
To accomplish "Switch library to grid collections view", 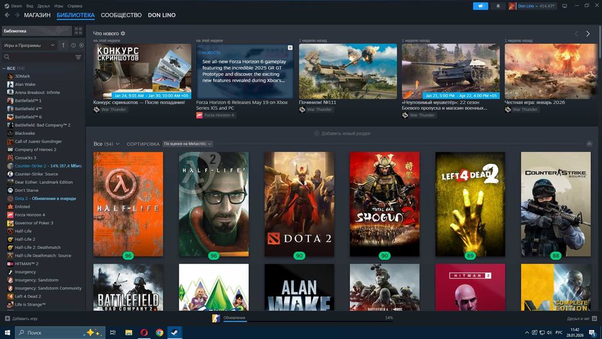I will click(x=78, y=31).
